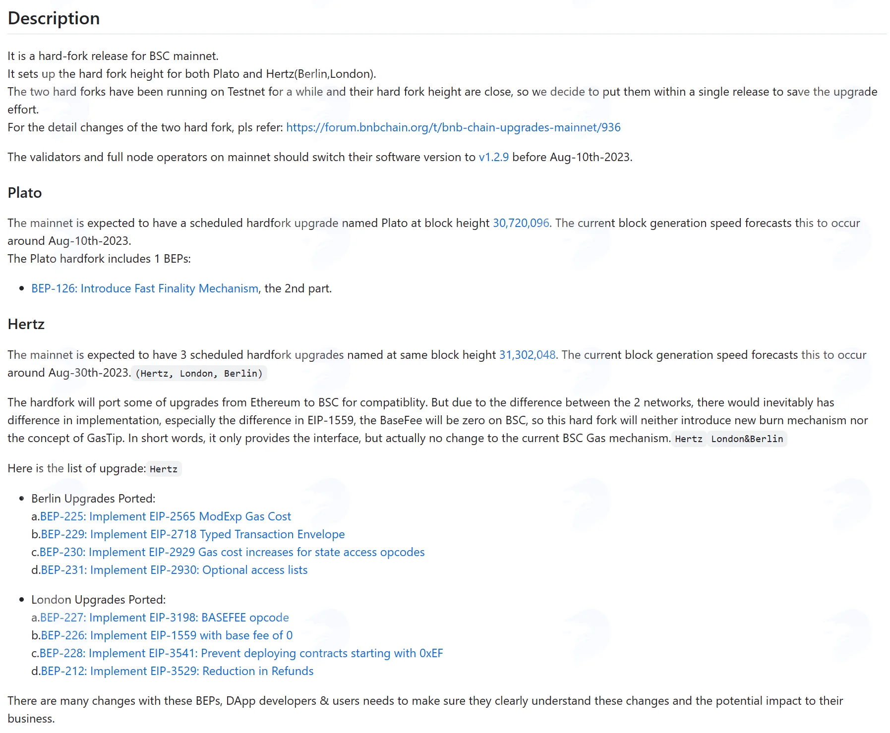890x733 pixels.
Task: Open BEP-231 Optional access lists link
Action: tap(174, 570)
